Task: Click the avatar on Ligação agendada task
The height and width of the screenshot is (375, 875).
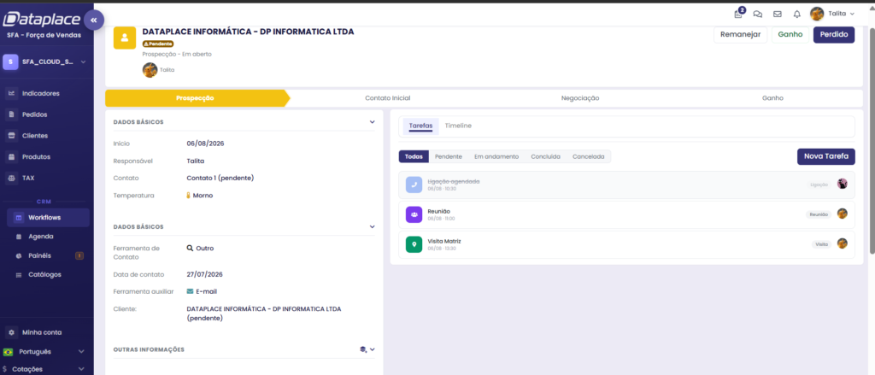Action: coord(842,184)
